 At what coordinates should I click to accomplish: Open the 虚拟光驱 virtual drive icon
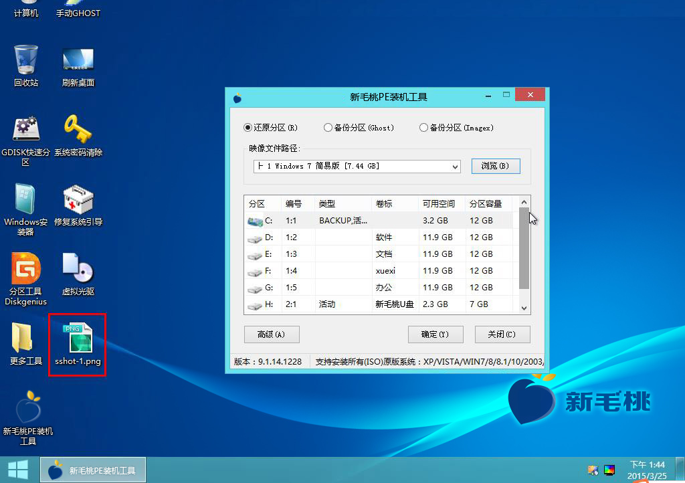click(78, 274)
